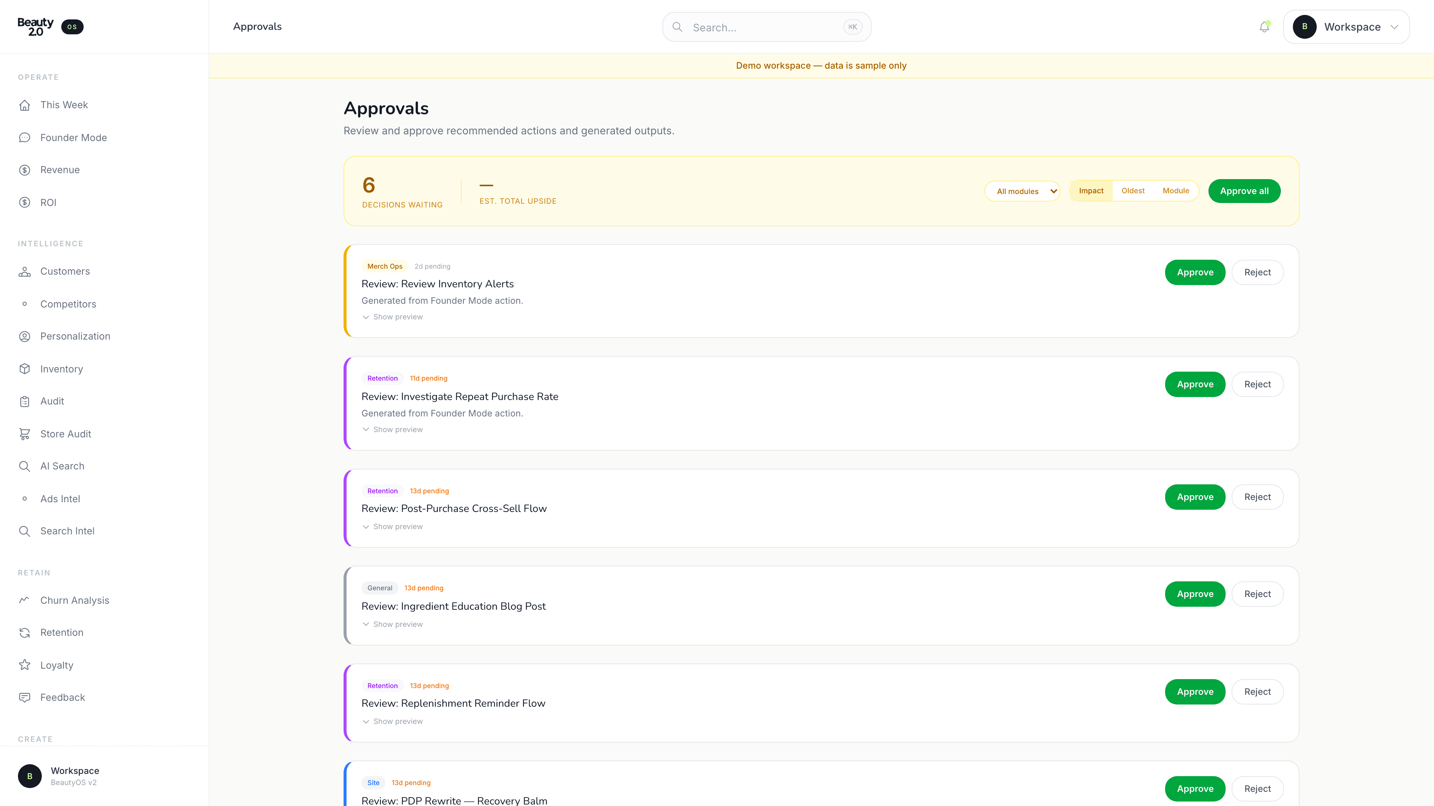1434x806 pixels.
Task: Click the Revenue dollar icon
Action: click(x=25, y=170)
